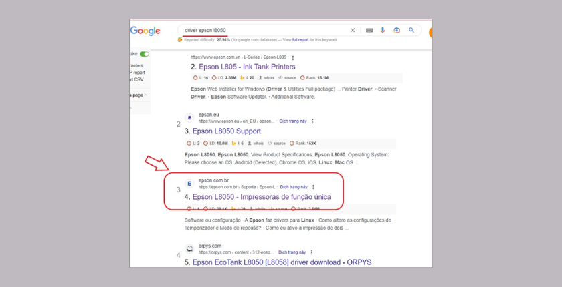Open the on-screen keyboard icon in search bar

pyautogui.click(x=369, y=31)
